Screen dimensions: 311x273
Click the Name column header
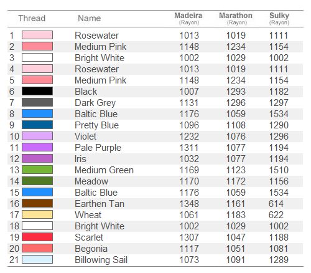pos(90,18)
